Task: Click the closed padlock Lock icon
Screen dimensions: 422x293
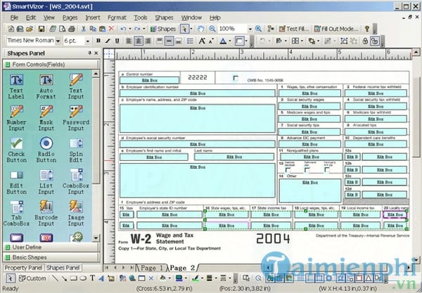Action: [x=365, y=41]
